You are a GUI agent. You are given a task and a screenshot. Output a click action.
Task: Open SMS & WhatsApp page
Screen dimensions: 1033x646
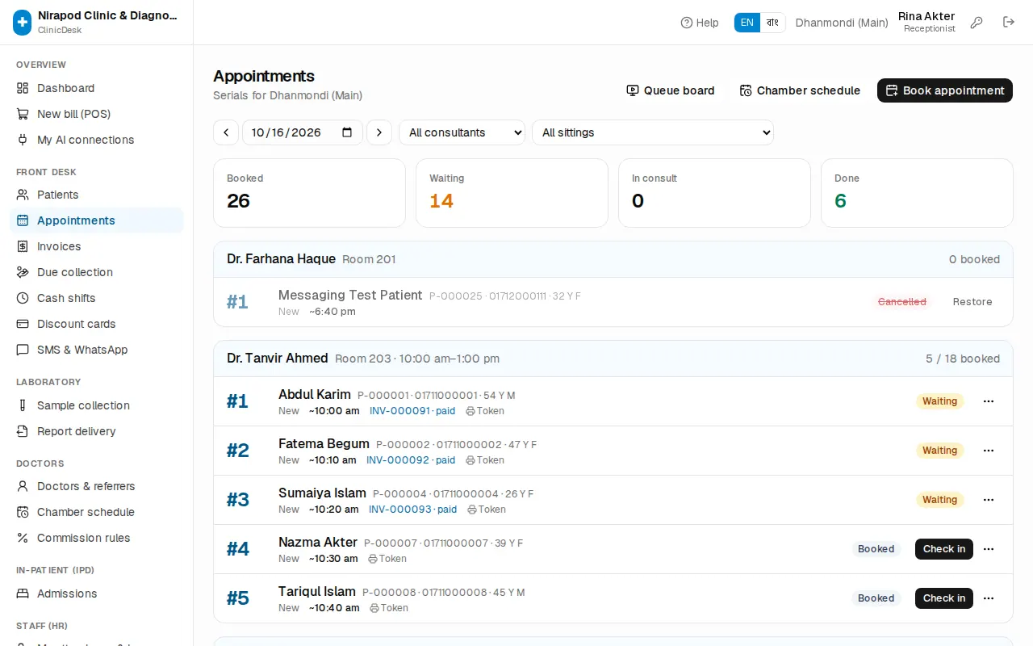[x=97, y=350]
